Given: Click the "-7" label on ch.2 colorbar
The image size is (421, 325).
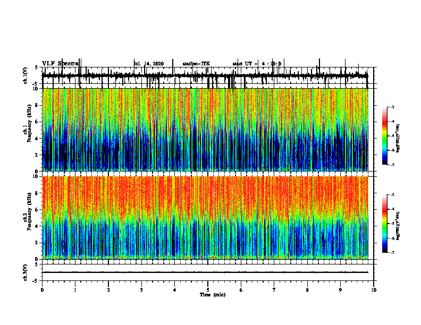Looking at the screenshot, I should (x=392, y=252).
